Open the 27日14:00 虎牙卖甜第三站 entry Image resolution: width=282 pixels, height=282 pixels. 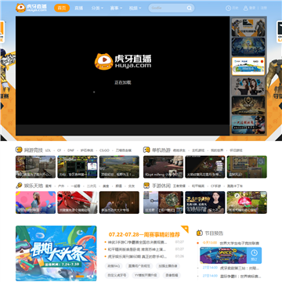[232, 268]
